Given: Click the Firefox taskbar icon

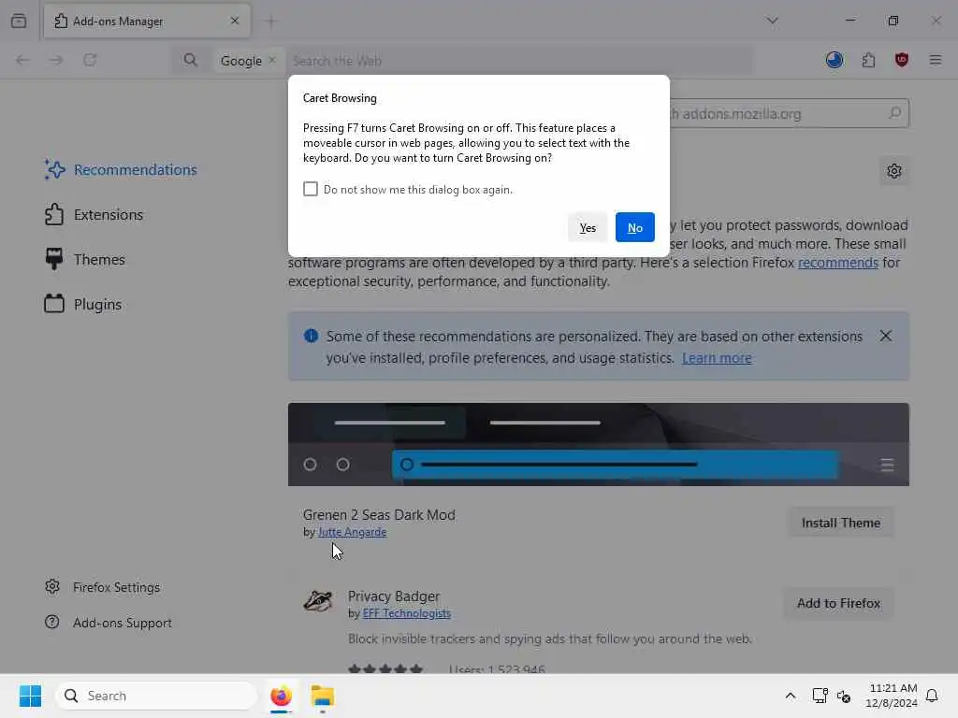Looking at the screenshot, I should [281, 696].
